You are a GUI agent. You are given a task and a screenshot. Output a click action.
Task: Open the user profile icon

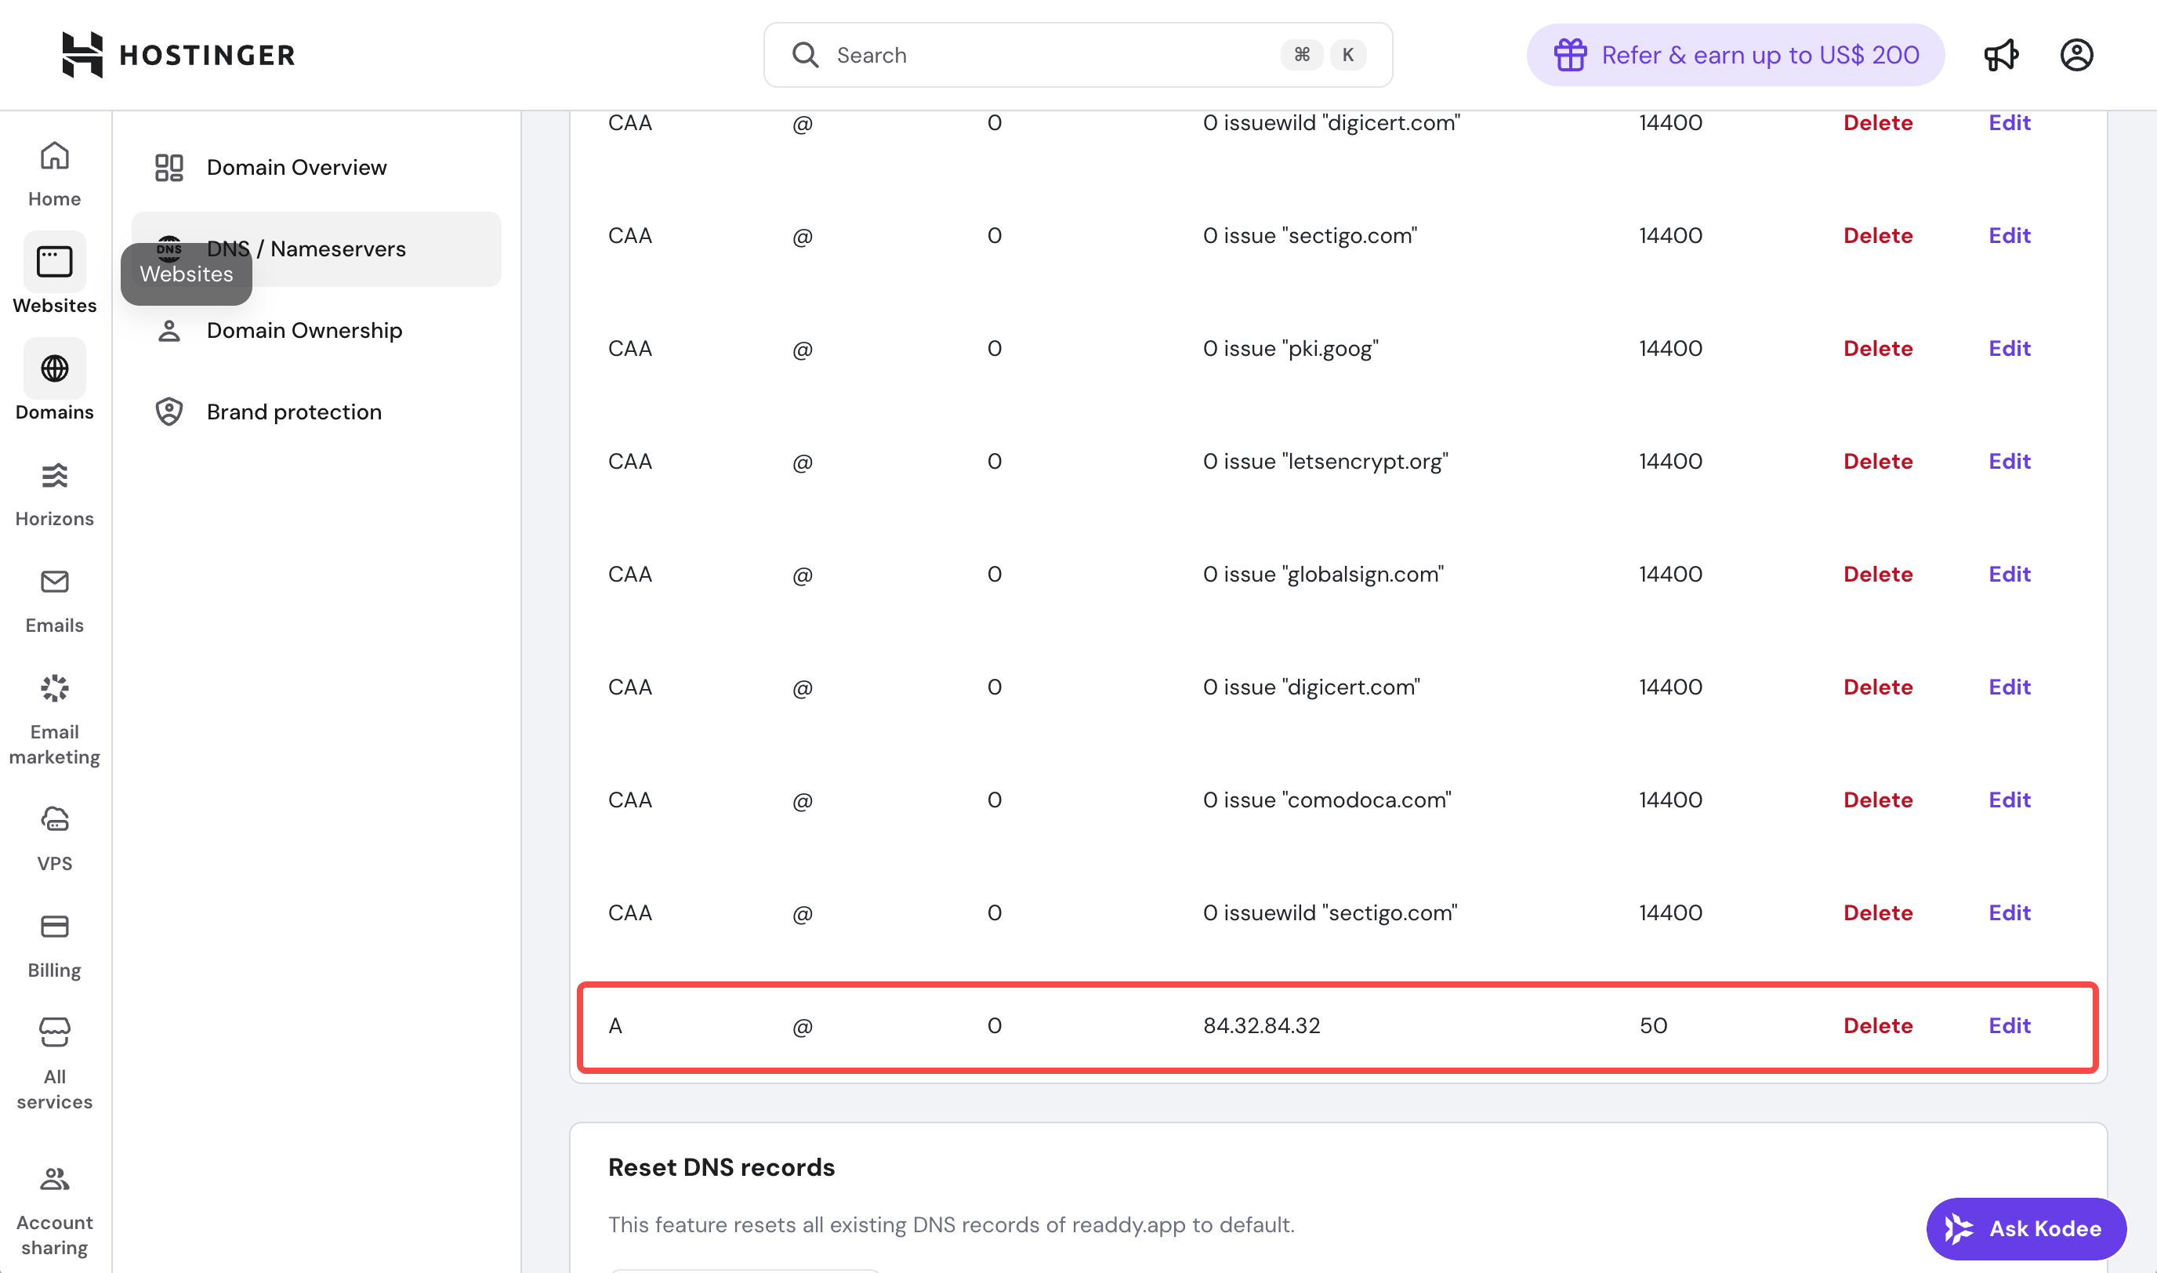click(2075, 55)
